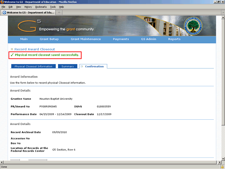Click the lock icon in status bar
The height and width of the screenshot is (169, 225).
point(222,167)
